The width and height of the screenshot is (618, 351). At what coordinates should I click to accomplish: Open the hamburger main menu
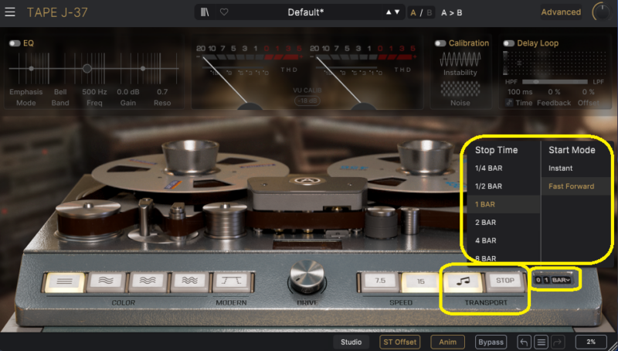[x=10, y=12]
